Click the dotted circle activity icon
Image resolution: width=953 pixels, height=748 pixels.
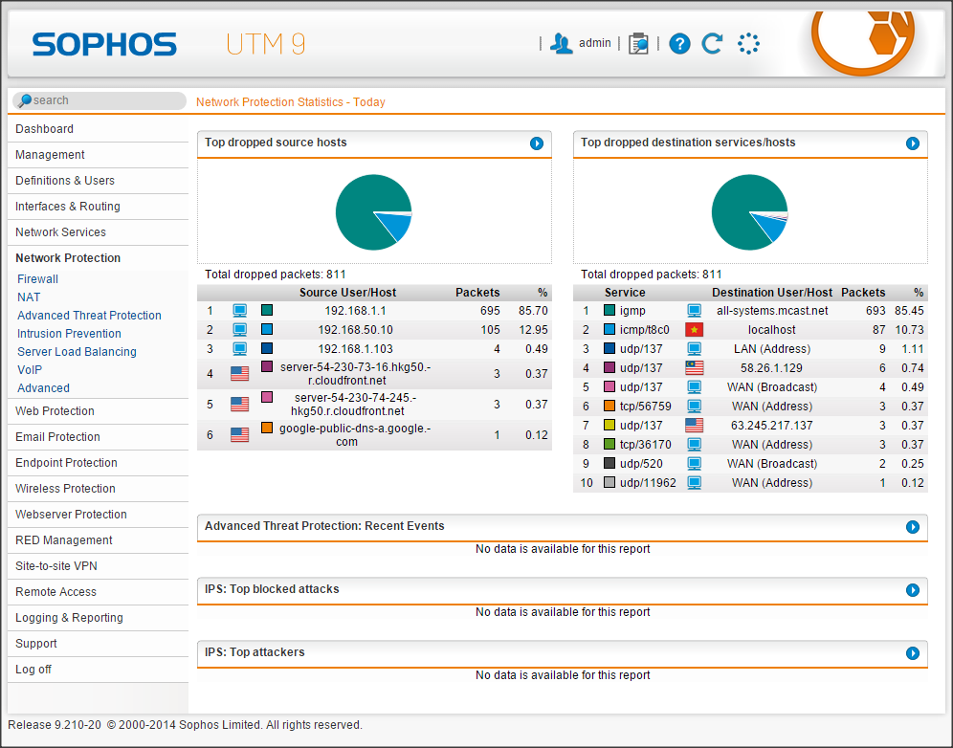[748, 43]
